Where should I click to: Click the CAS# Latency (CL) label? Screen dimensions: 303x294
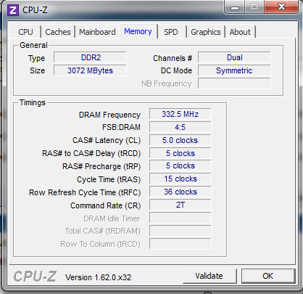tap(107, 140)
